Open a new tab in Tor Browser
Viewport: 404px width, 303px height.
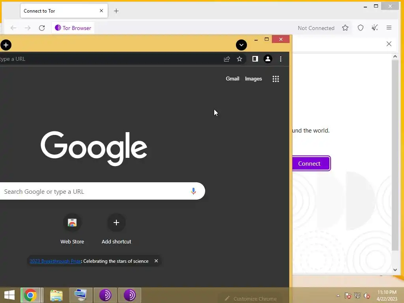point(116,11)
